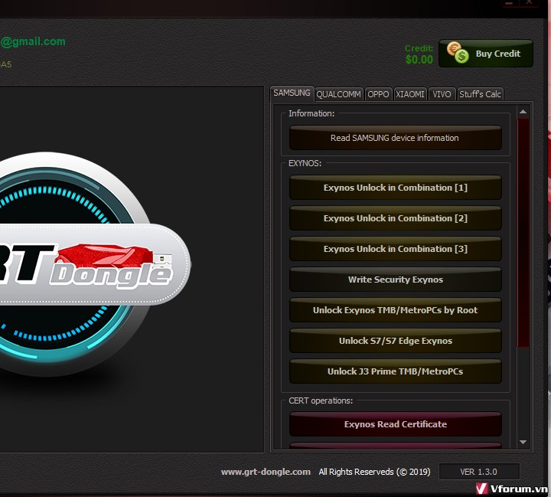This screenshot has width=551, height=497.
Task: Switch to the OPPO tab
Action: coord(378,94)
